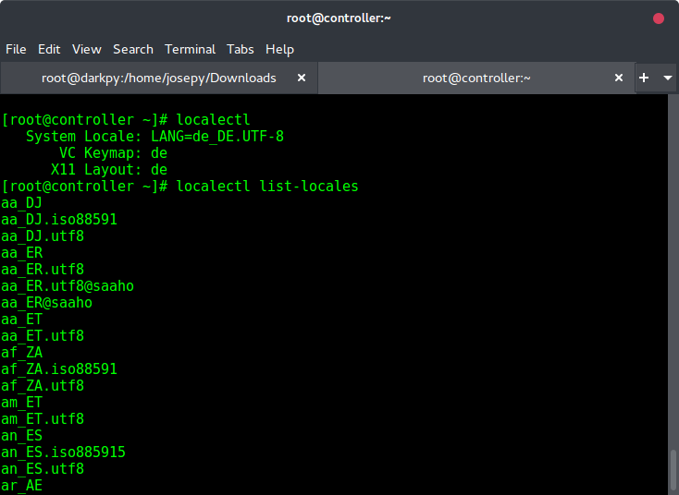Click the af_ZA.iso88591 locale line
The height and width of the screenshot is (495, 679).
pyautogui.click(x=59, y=369)
